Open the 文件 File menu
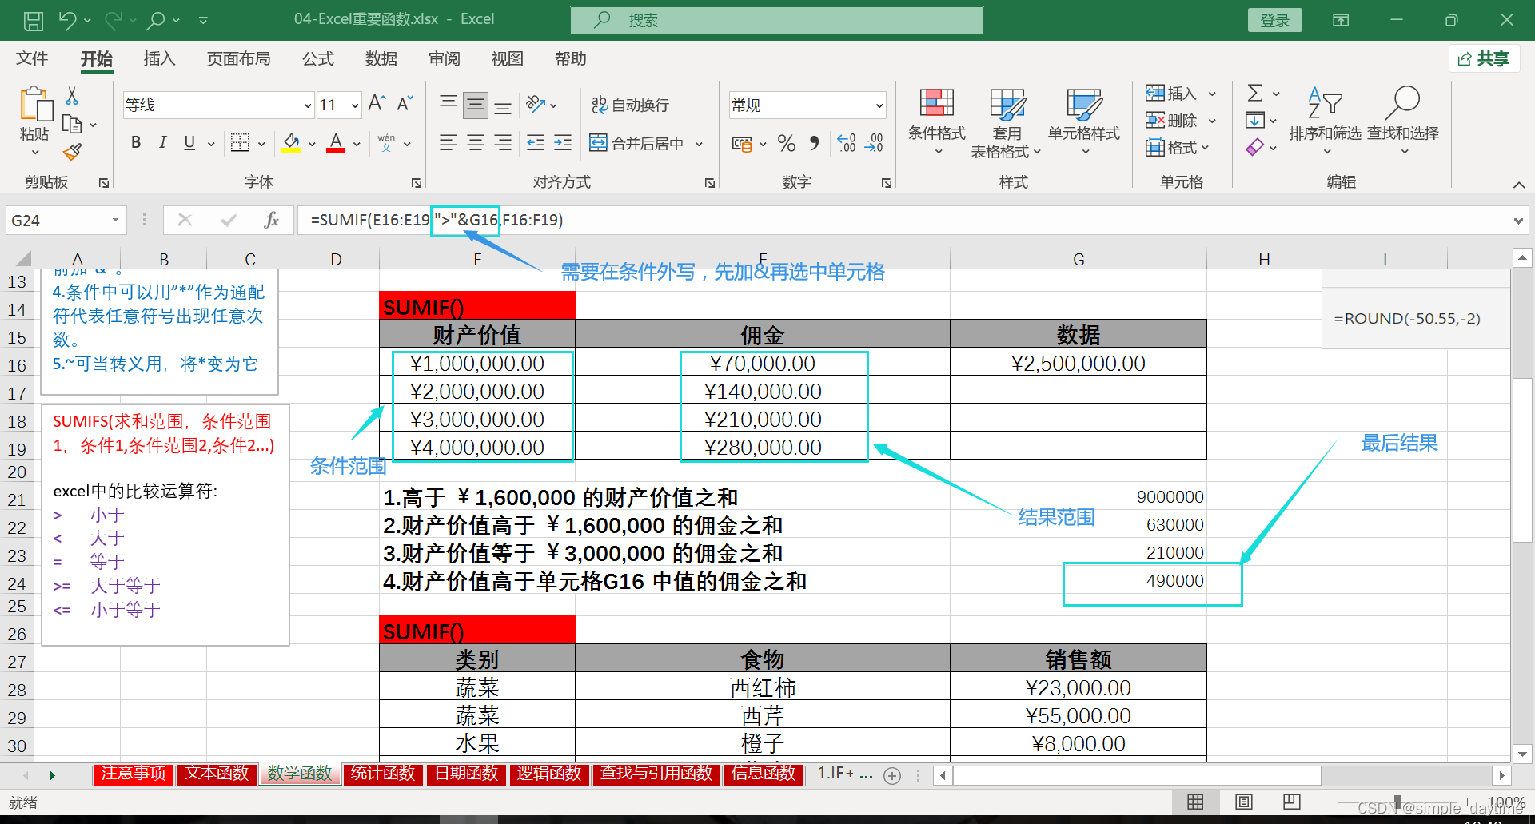 click(32, 58)
